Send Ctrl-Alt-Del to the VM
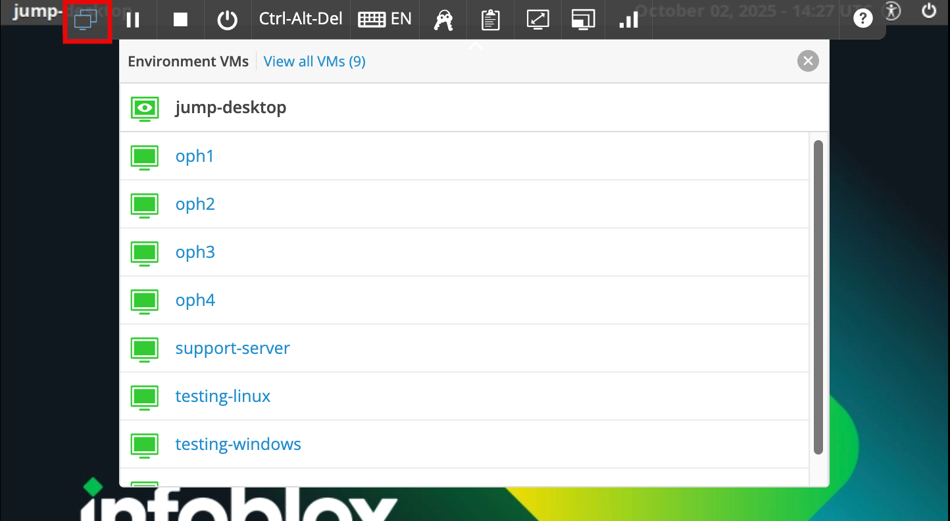 click(301, 19)
